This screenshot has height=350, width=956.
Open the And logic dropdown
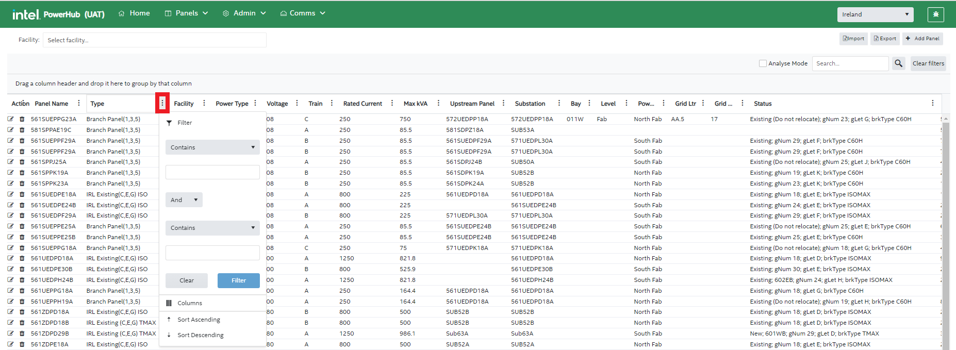click(184, 200)
